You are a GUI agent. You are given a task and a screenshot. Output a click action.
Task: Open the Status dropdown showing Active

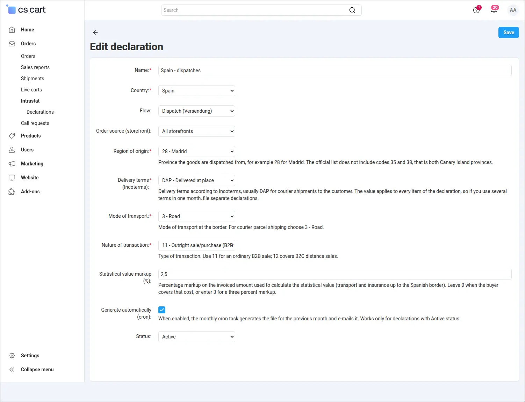[197, 337]
